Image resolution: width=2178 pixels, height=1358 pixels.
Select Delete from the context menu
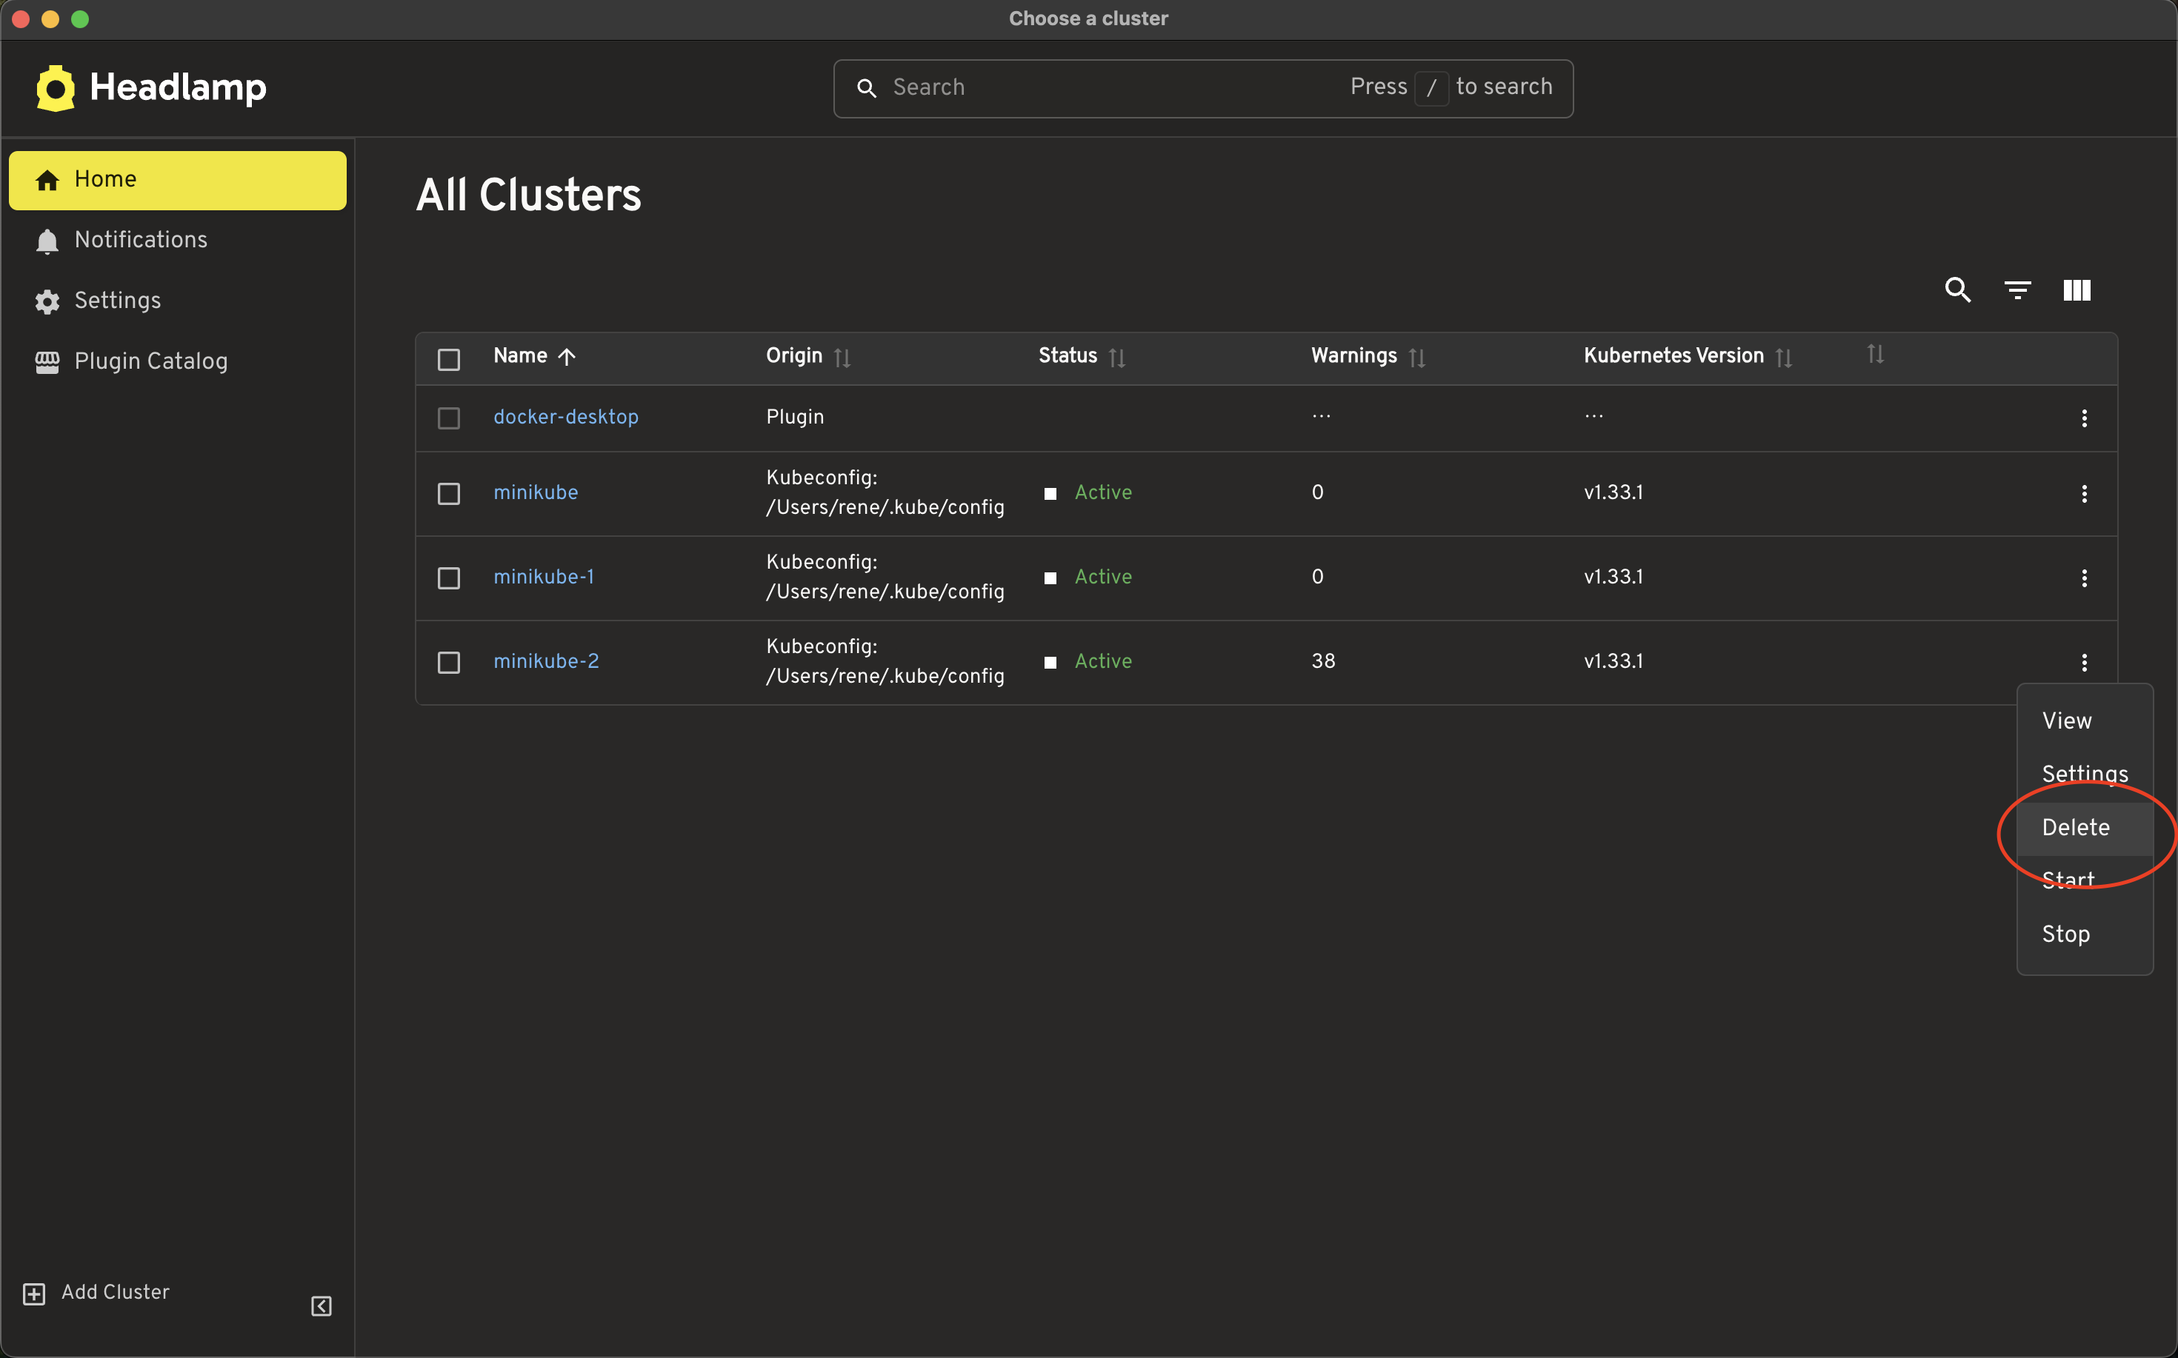pos(2076,826)
